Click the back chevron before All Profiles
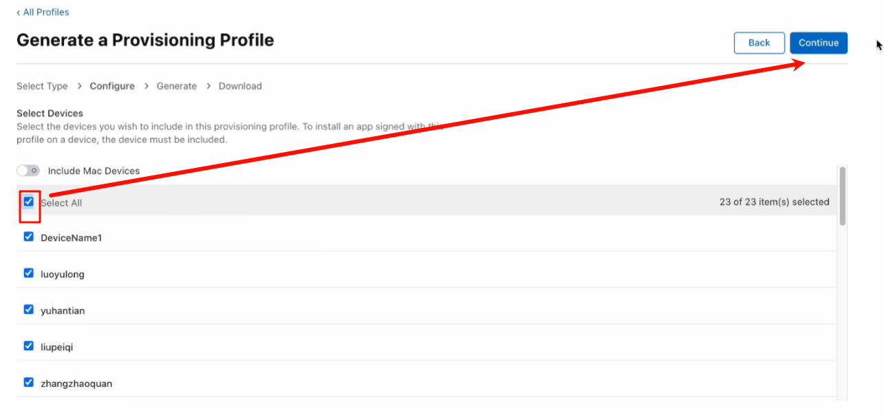Image resolution: width=884 pixels, height=417 pixels. pyautogui.click(x=19, y=12)
